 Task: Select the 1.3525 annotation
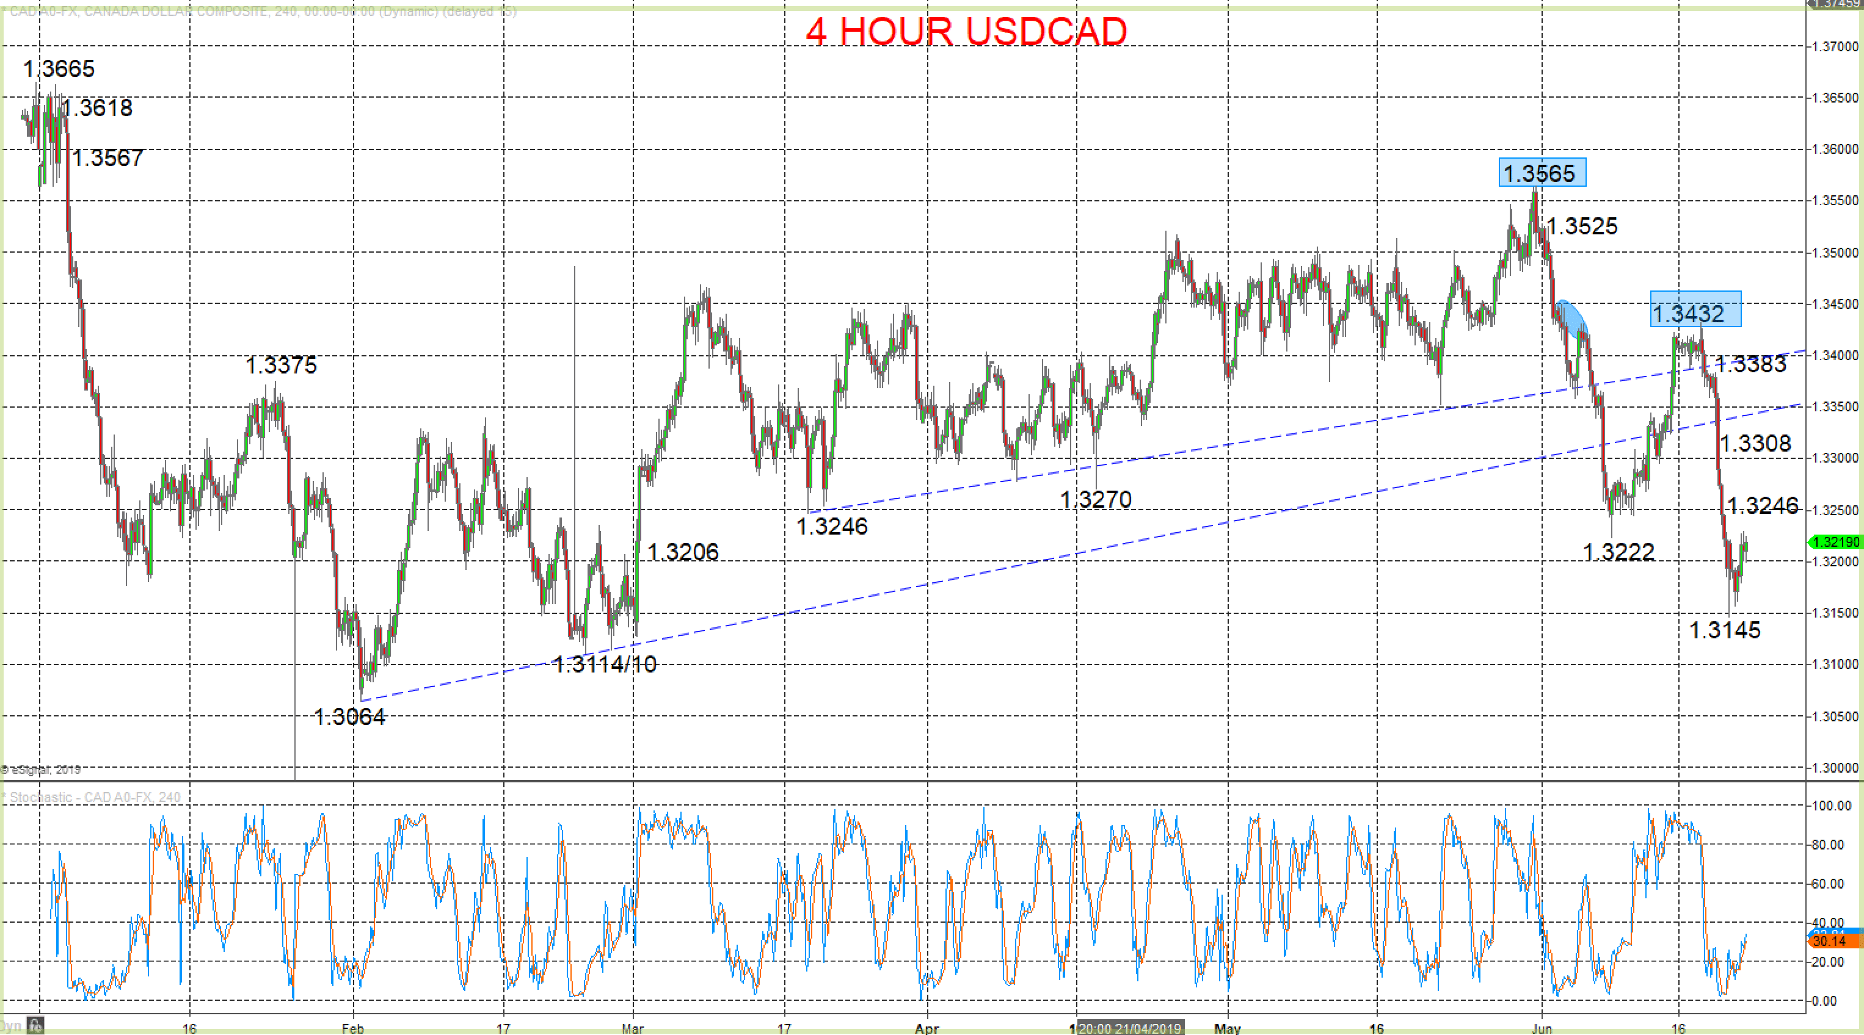click(1582, 226)
